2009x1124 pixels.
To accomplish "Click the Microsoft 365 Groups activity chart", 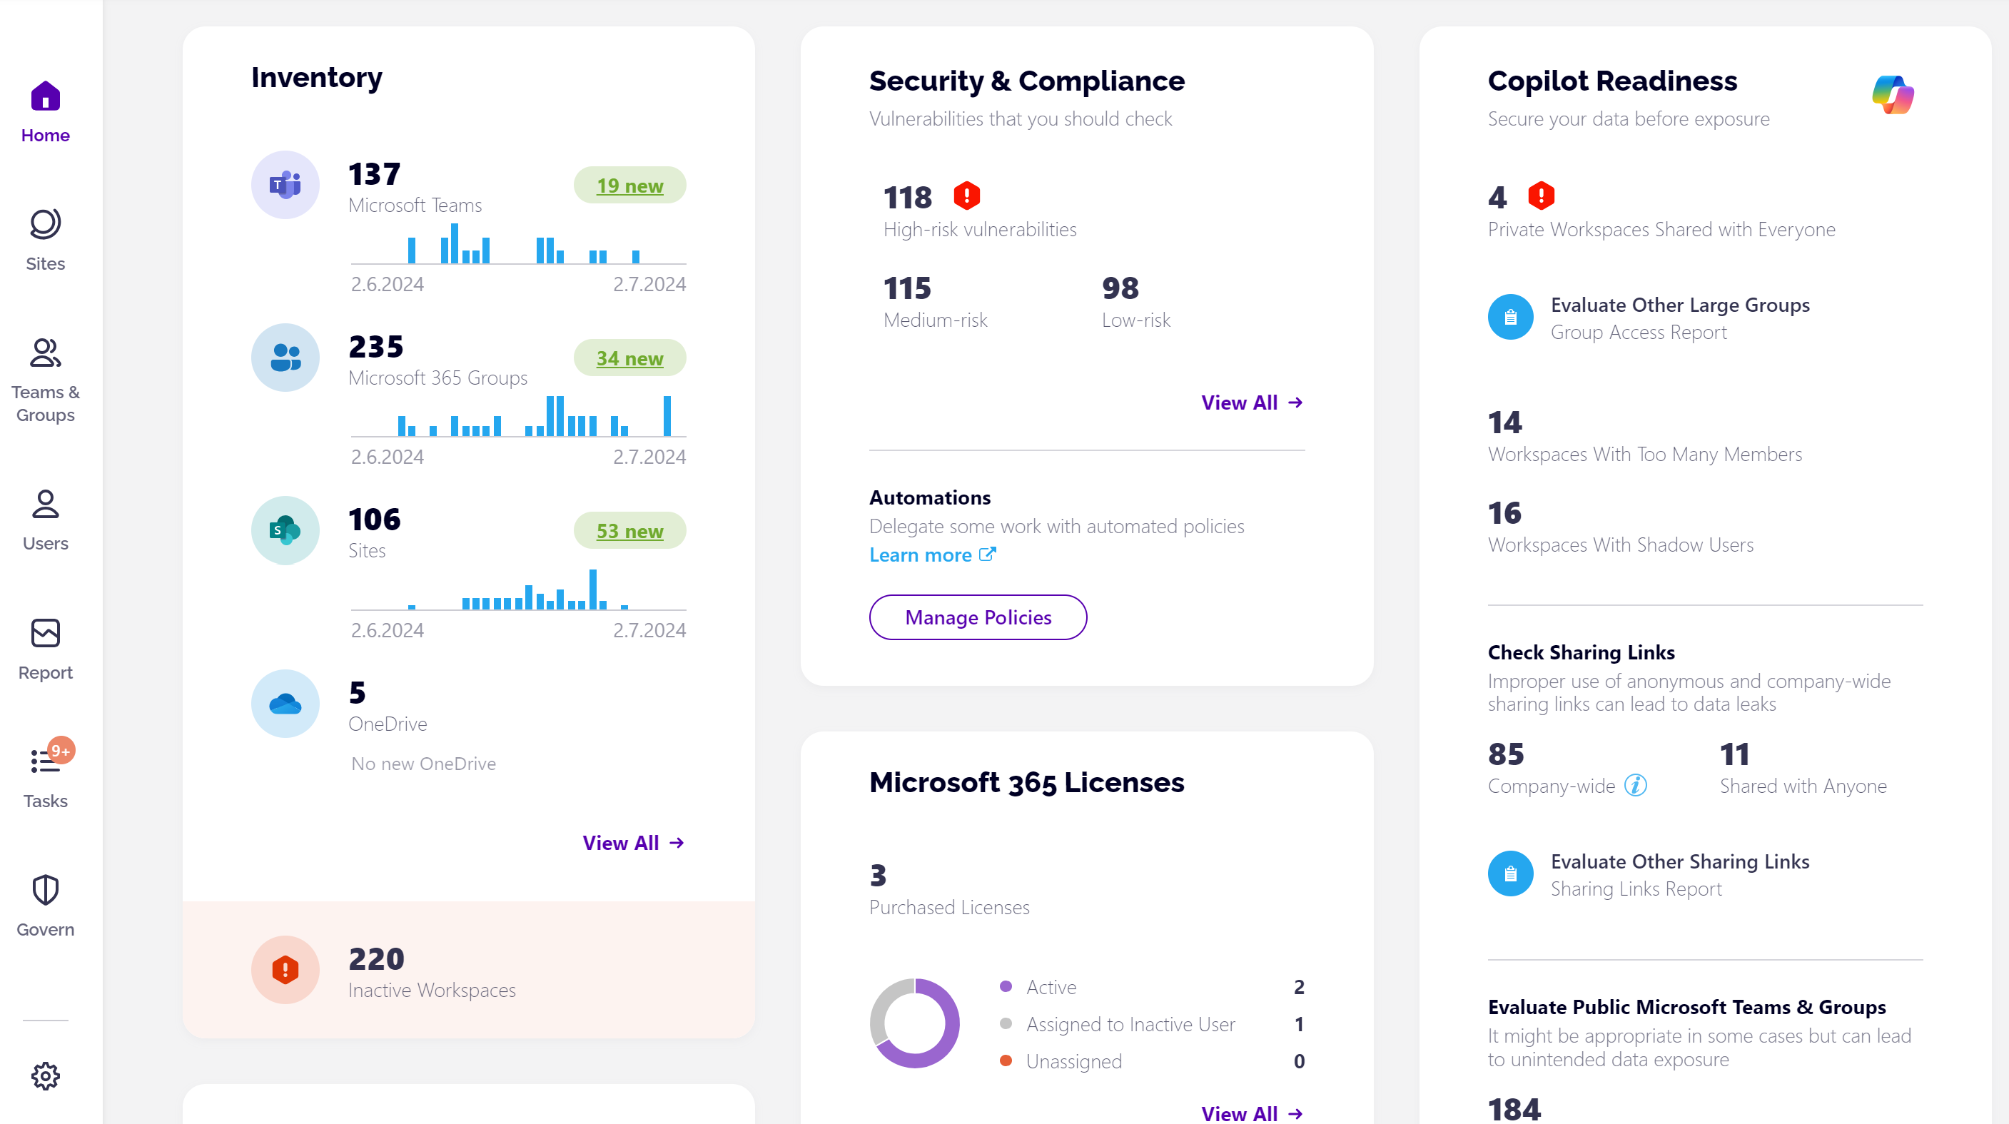I will tap(519, 416).
